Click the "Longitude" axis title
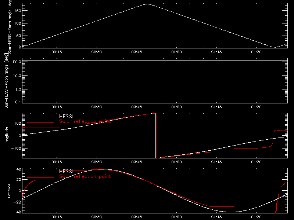Screen dimensions: 294x220 pyautogui.click(x=7, y=136)
